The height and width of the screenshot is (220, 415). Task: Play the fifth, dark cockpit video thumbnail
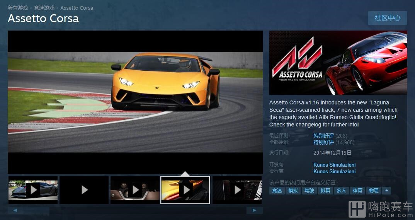tap(237, 190)
